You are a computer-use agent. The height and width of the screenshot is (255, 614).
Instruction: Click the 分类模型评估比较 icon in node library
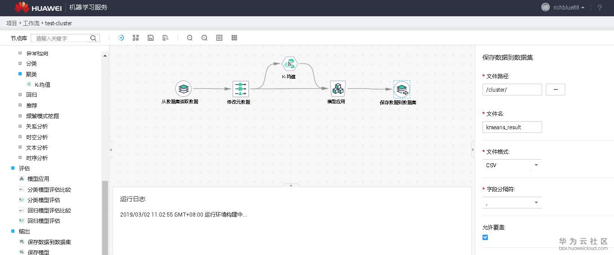pyautogui.click(x=22, y=189)
